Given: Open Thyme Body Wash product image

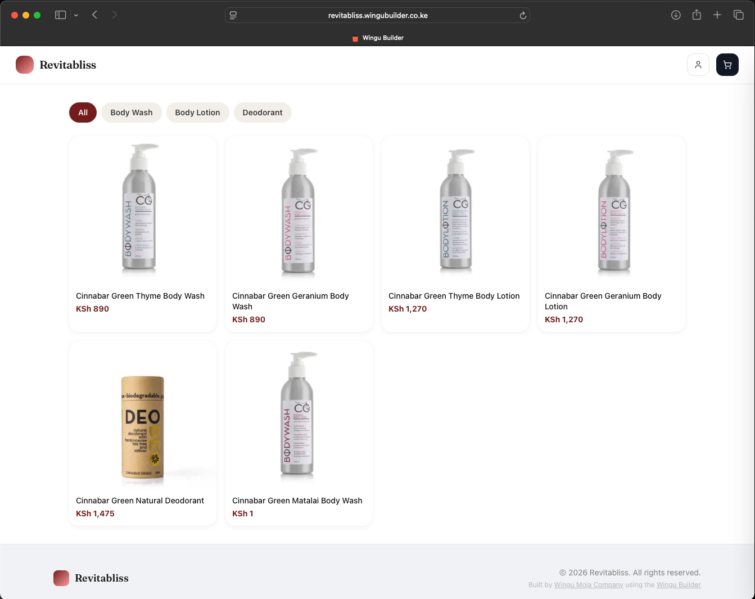Looking at the screenshot, I should point(143,210).
